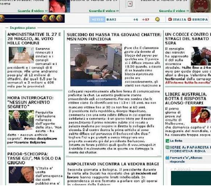Open the headline 'Libere Australia, botta e risposta'
Screen dimensions: 211x186
[x=186, y=98]
